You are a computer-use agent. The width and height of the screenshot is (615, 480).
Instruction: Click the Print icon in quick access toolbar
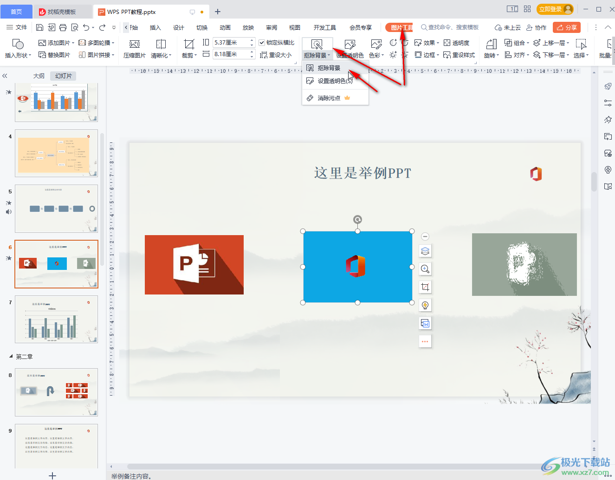click(x=63, y=27)
